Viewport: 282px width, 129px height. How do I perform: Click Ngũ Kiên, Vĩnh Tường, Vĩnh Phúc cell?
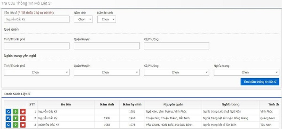(173, 112)
